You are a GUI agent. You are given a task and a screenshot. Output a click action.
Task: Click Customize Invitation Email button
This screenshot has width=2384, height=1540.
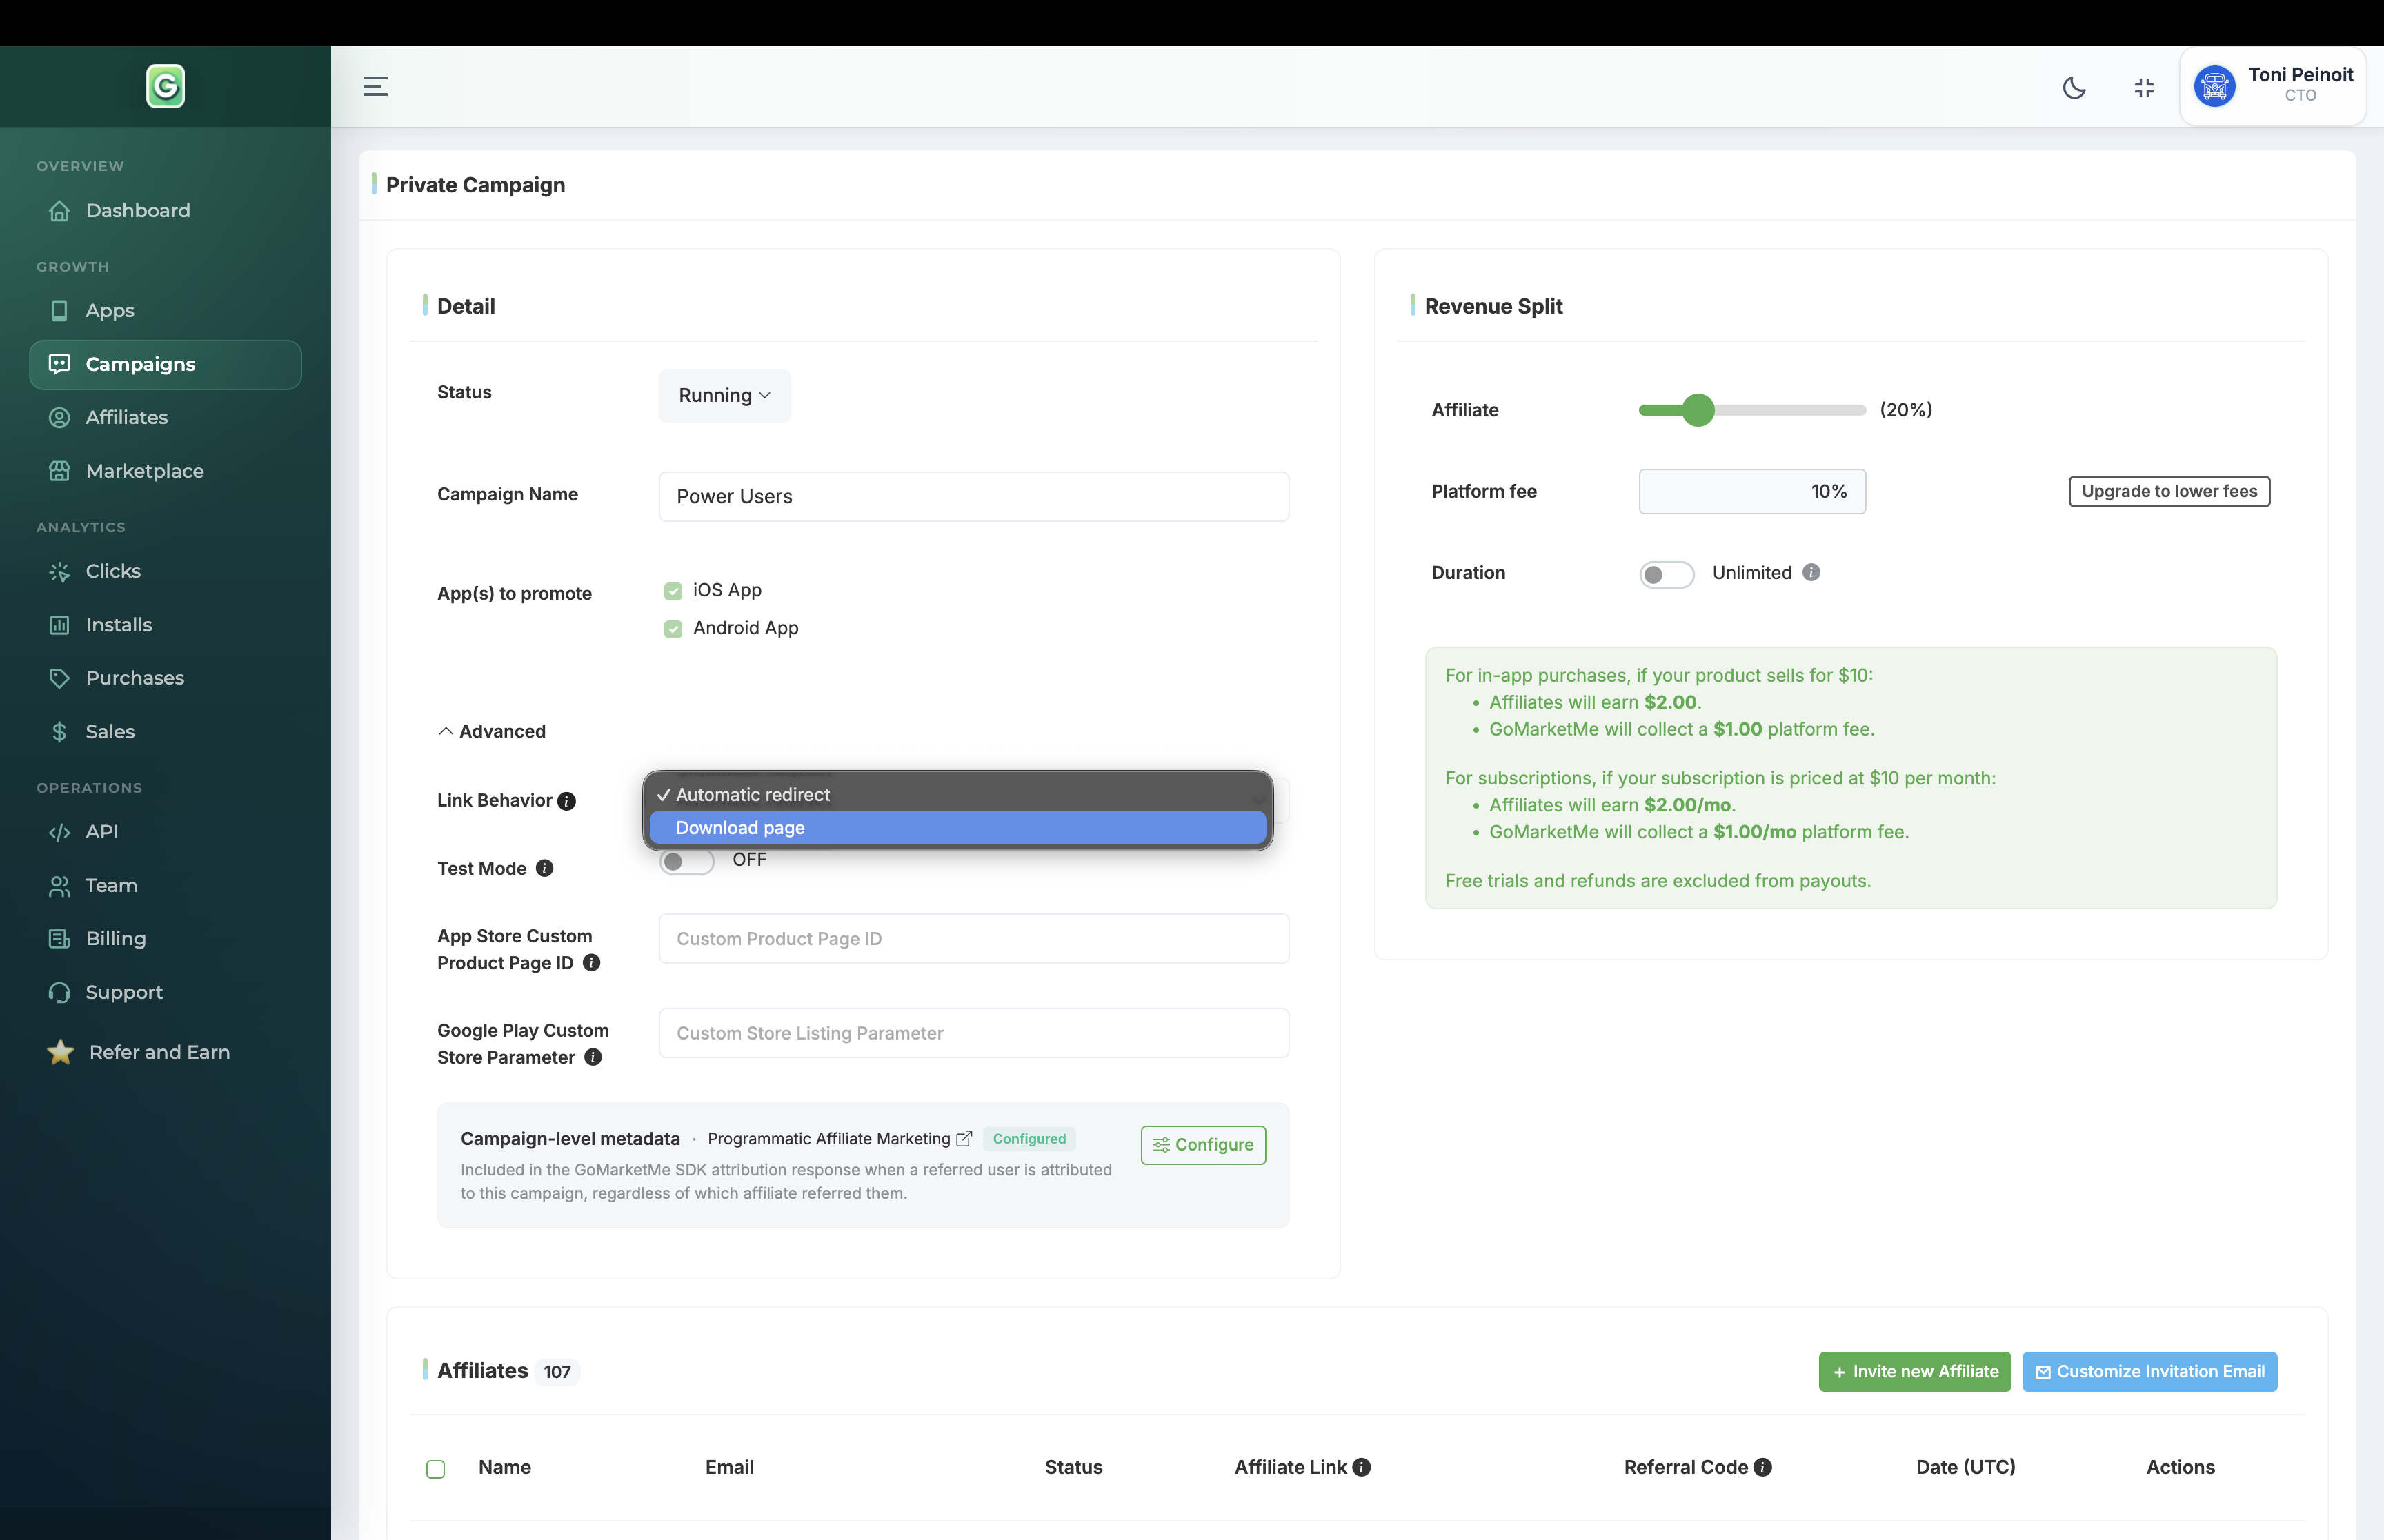tap(2150, 1372)
